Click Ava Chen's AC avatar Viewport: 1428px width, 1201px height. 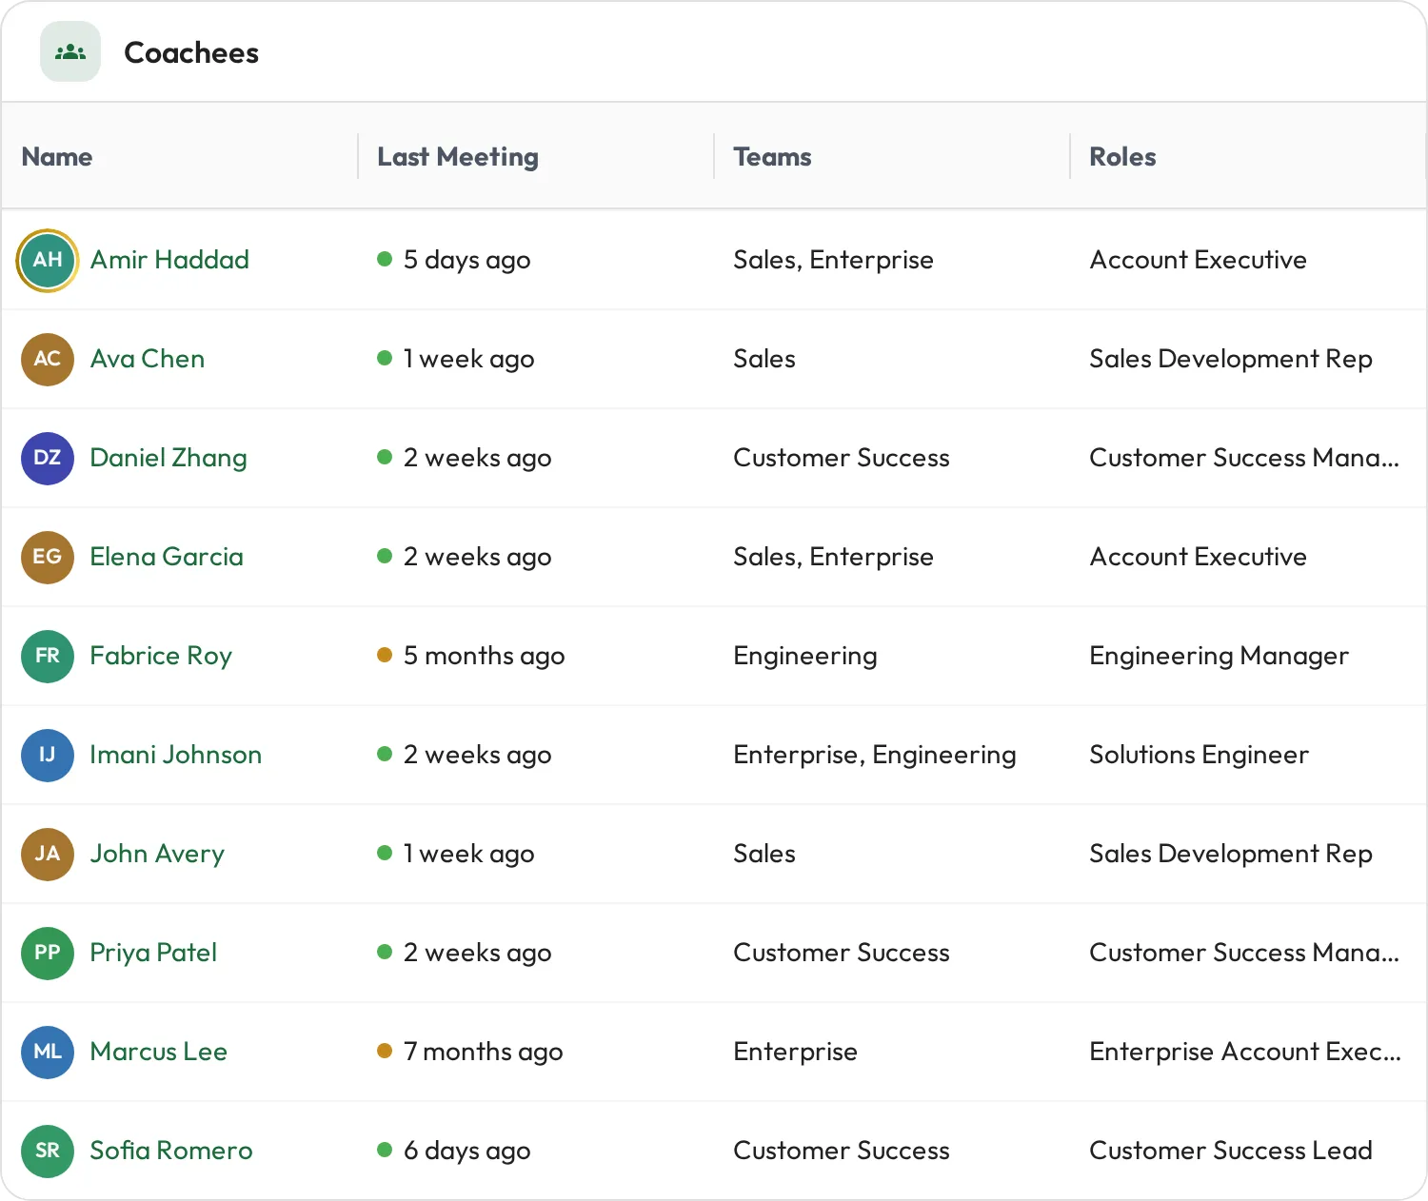[x=48, y=359]
